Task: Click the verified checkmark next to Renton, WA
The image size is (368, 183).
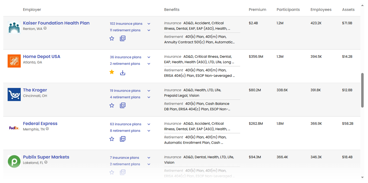Action: click(x=45, y=28)
